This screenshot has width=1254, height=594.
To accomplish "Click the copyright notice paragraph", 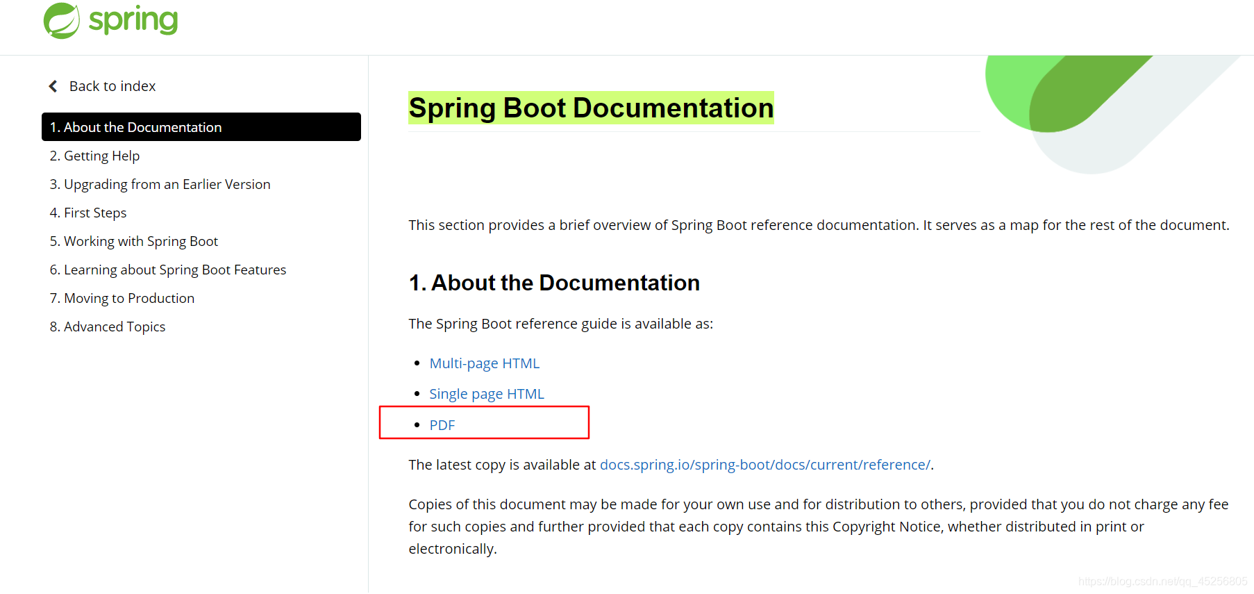I will (x=819, y=527).
